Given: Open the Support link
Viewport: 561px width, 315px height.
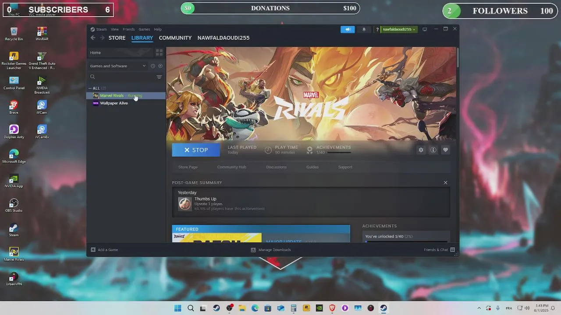Looking at the screenshot, I should [x=345, y=167].
